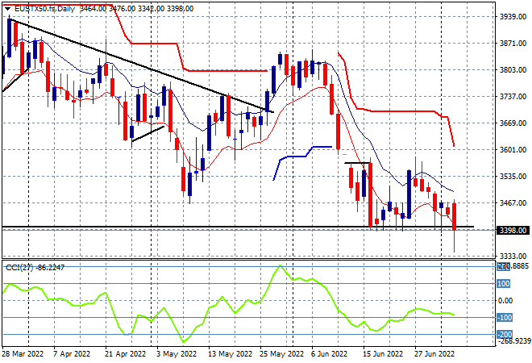
Task: Select the short rising trendline near late April
Action: pos(148,134)
